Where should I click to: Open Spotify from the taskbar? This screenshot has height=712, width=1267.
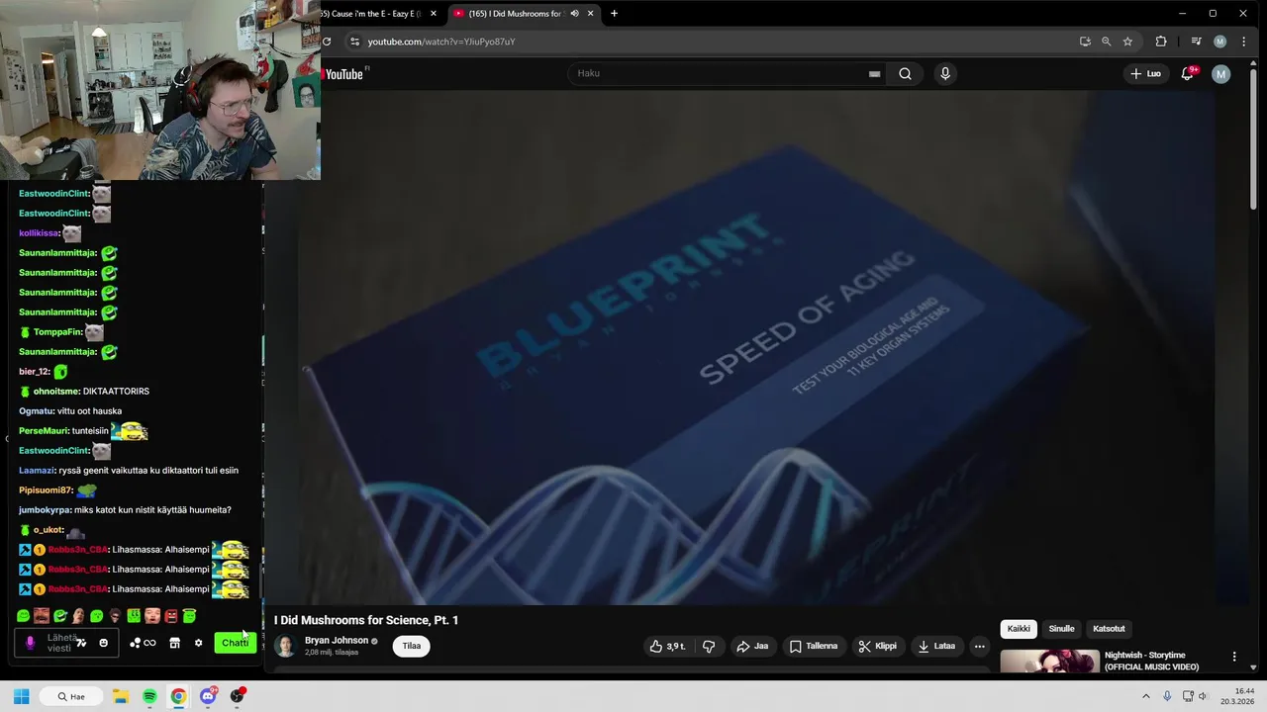(x=149, y=696)
